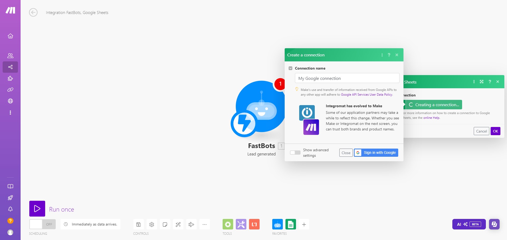Open the Create a connection options menu
507x240 pixels.
click(x=382, y=55)
